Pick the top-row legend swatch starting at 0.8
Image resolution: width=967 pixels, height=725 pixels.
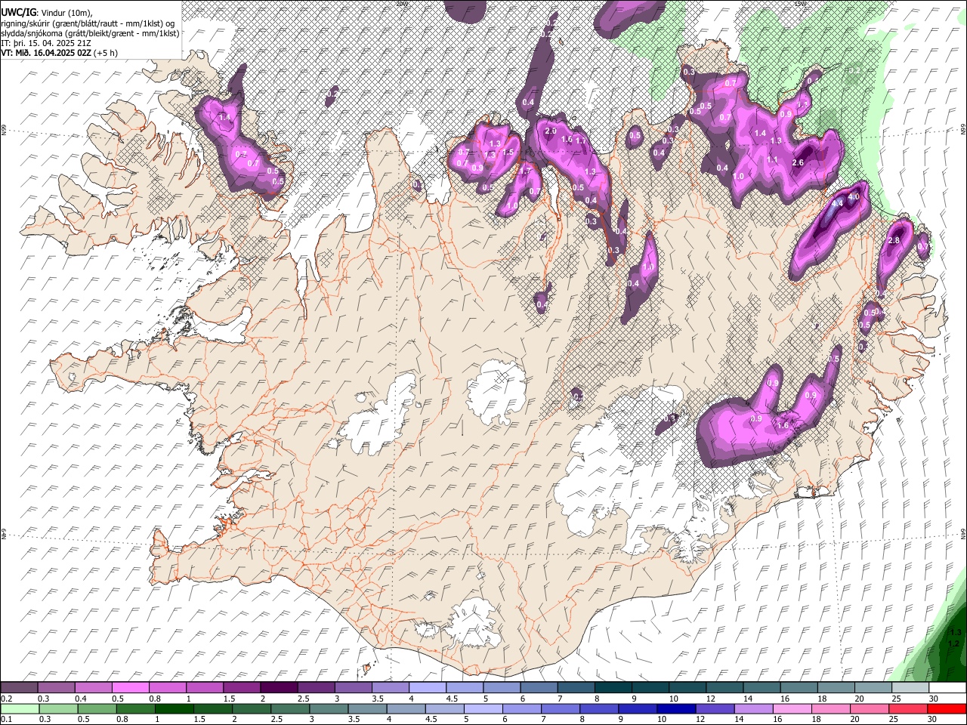point(167,687)
